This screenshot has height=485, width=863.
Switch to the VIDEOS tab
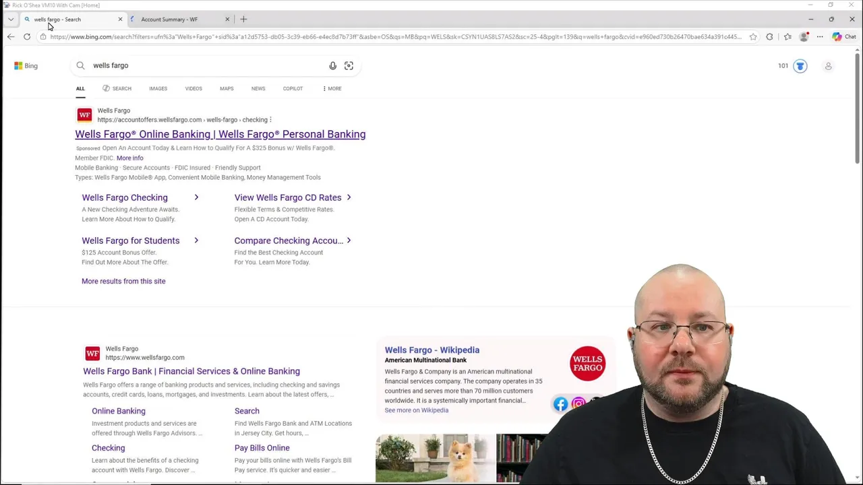tap(194, 88)
